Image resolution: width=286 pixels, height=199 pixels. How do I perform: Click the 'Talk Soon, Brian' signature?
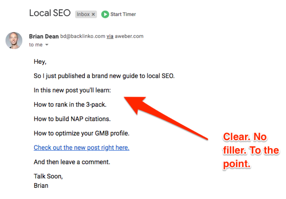click(48, 181)
